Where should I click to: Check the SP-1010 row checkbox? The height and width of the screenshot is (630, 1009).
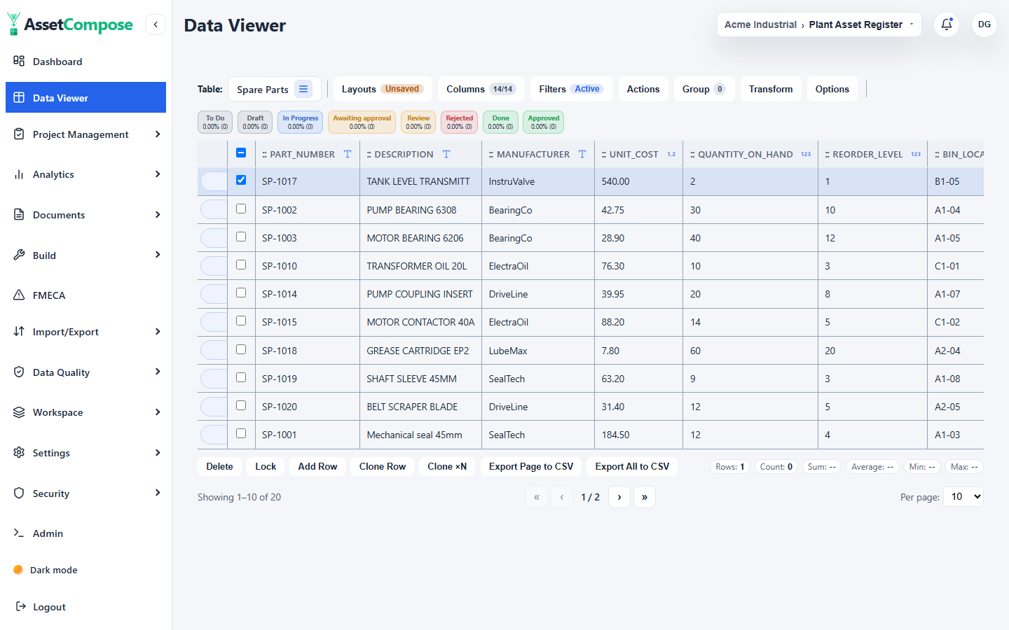(241, 265)
